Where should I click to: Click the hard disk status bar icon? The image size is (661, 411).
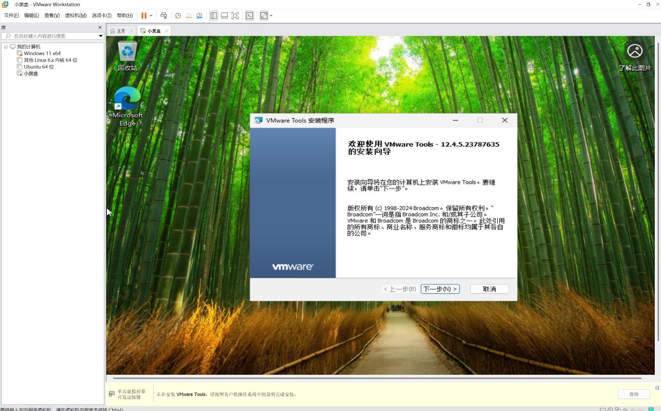603,409
